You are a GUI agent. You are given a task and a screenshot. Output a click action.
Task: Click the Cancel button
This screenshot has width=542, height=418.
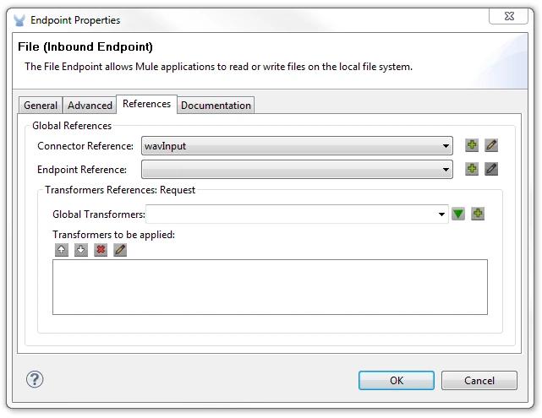pyautogui.click(x=479, y=381)
